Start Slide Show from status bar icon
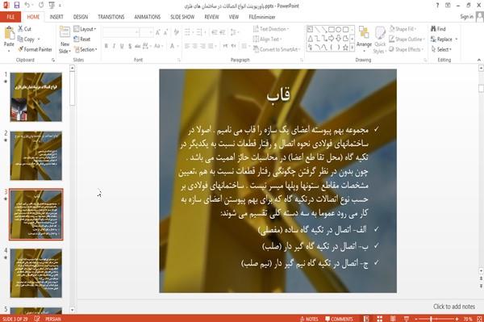Viewport: 484px width, 322px height. (407, 319)
